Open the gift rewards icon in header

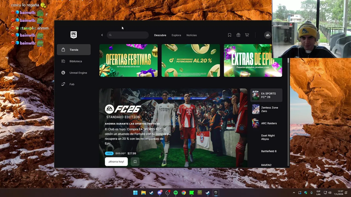(x=238, y=35)
